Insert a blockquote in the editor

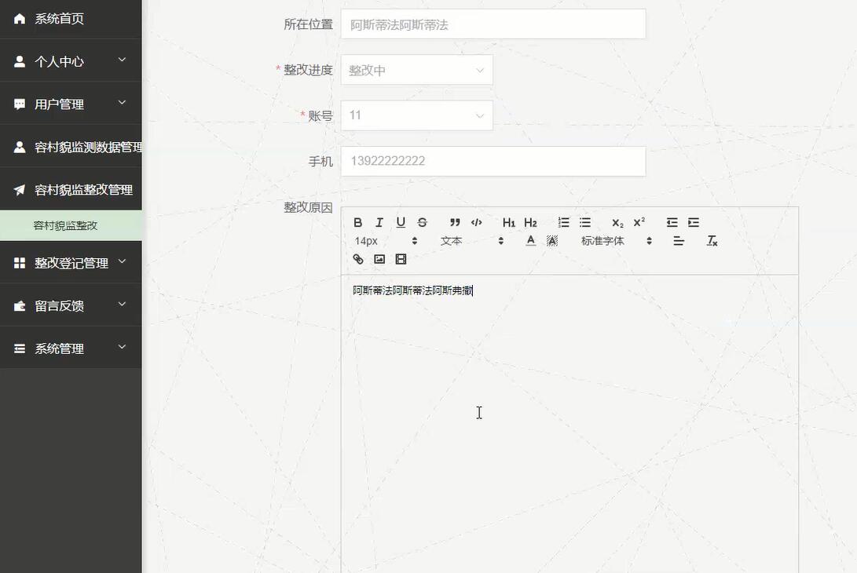pyautogui.click(x=453, y=222)
